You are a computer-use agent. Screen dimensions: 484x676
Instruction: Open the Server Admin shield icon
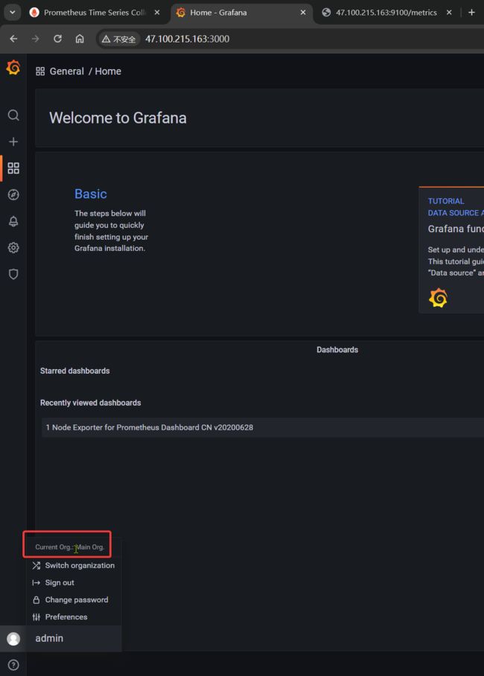click(x=13, y=274)
